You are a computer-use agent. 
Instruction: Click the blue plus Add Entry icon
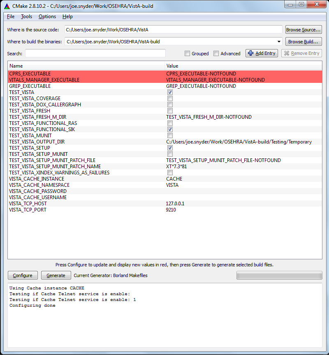(x=251, y=53)
